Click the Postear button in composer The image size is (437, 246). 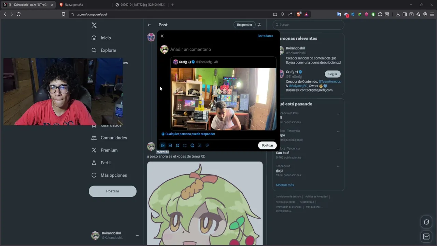(x=267, y=146)
